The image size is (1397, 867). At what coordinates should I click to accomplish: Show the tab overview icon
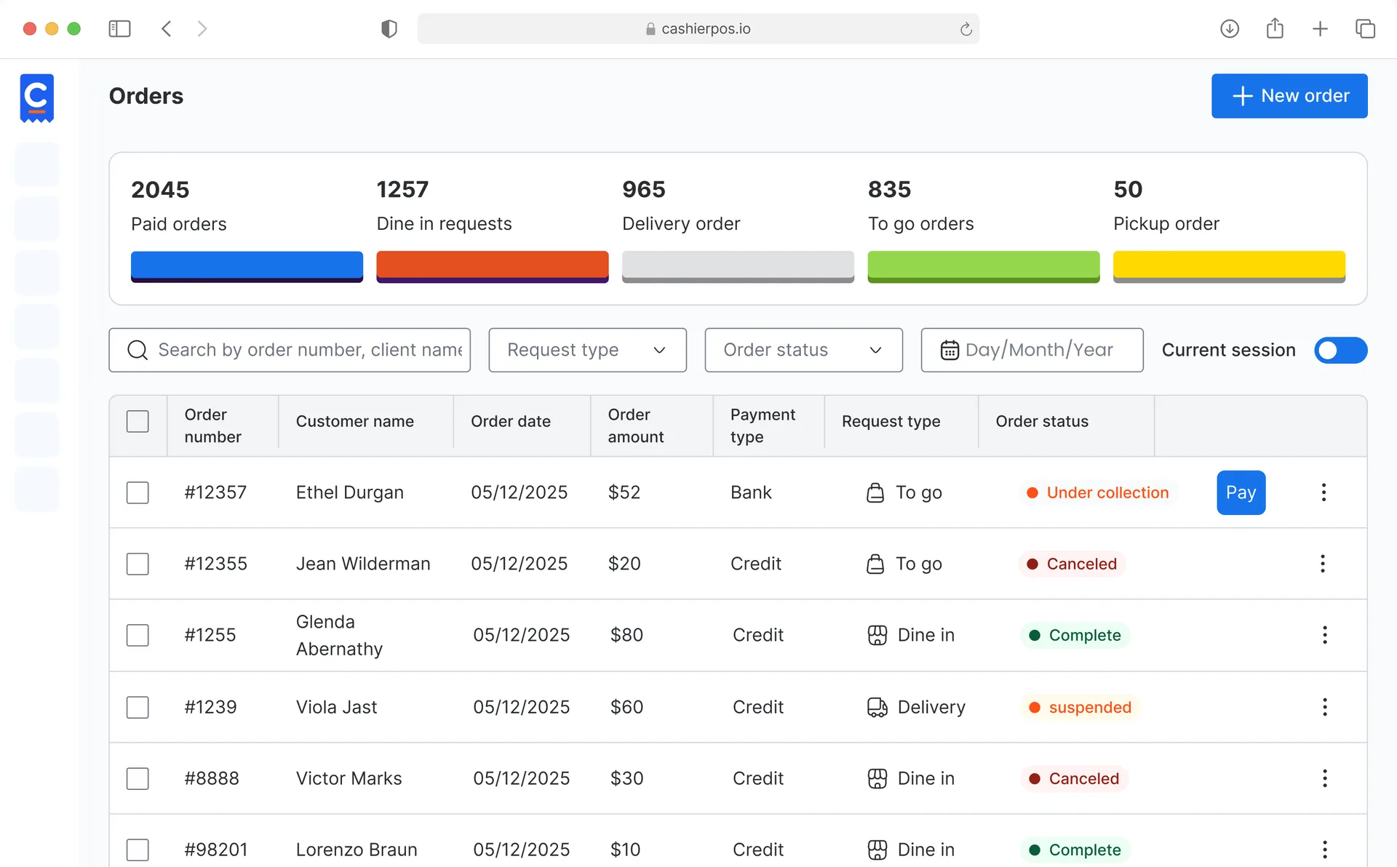point(1365,28)
